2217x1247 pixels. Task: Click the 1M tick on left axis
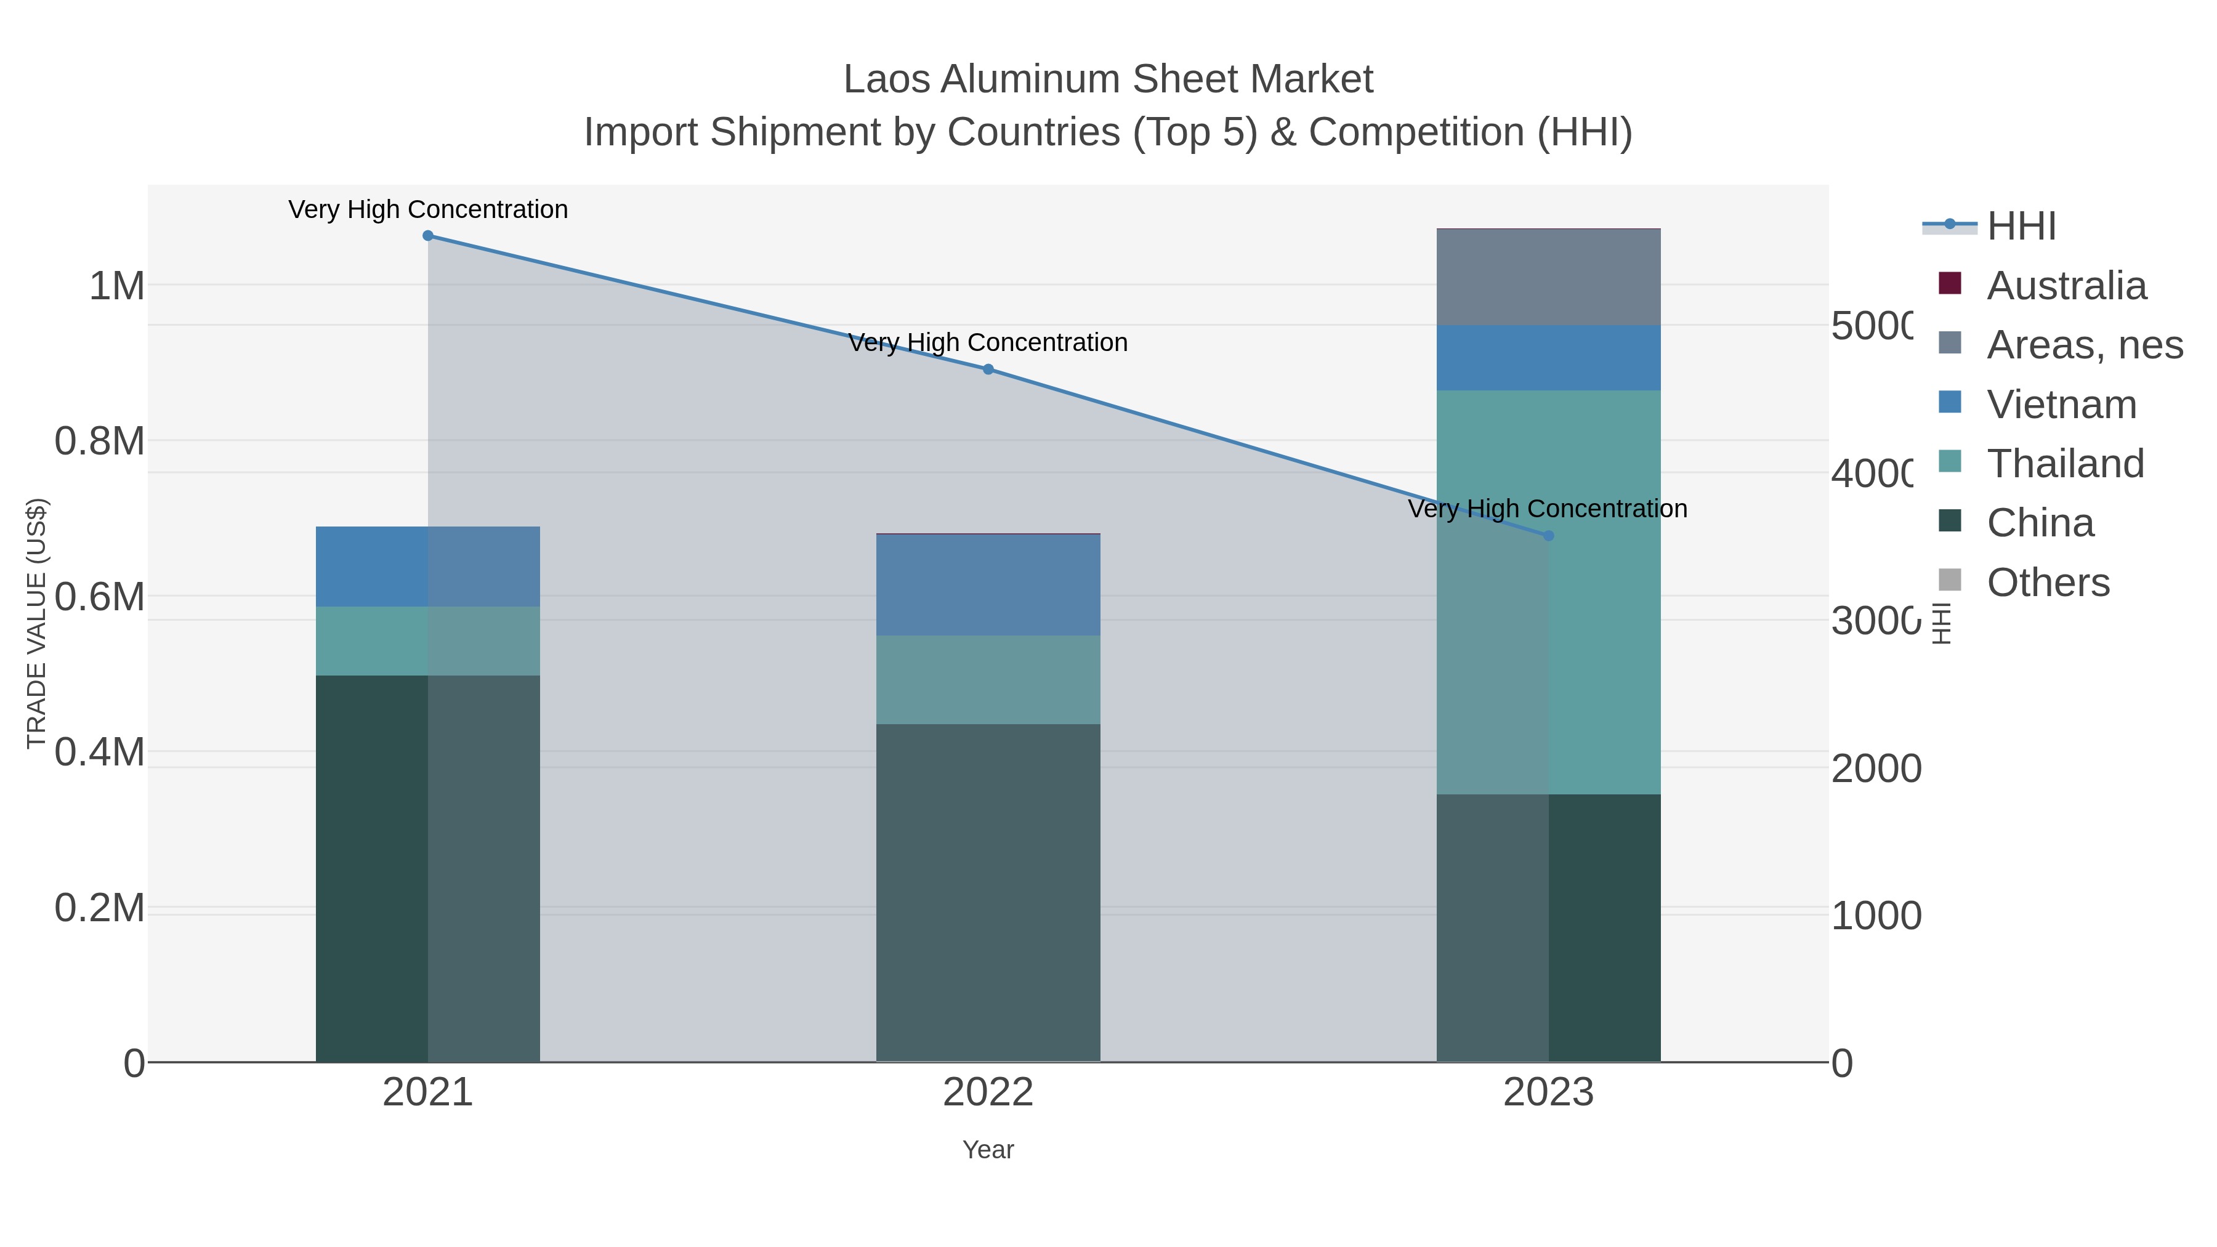(x=117, y=286)
